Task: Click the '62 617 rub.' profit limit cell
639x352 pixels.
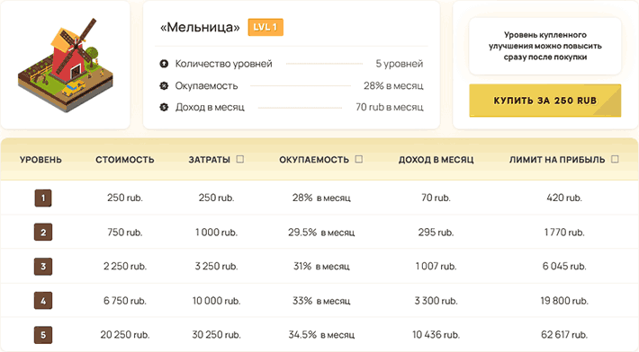Action: click(564, 335)
